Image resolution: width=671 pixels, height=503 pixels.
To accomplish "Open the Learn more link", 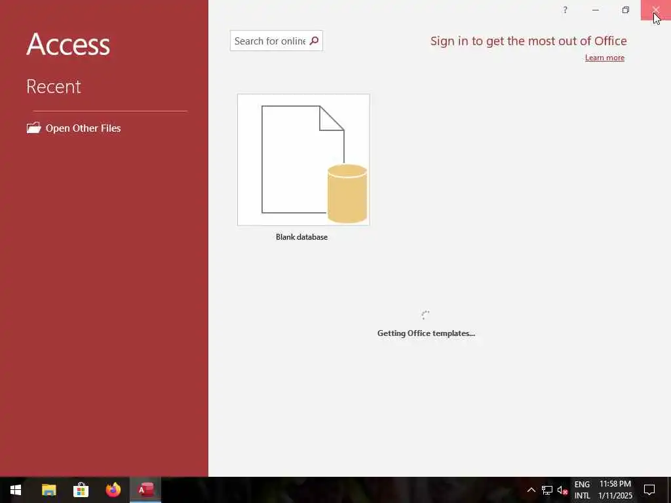I will (x=605, y=58).
